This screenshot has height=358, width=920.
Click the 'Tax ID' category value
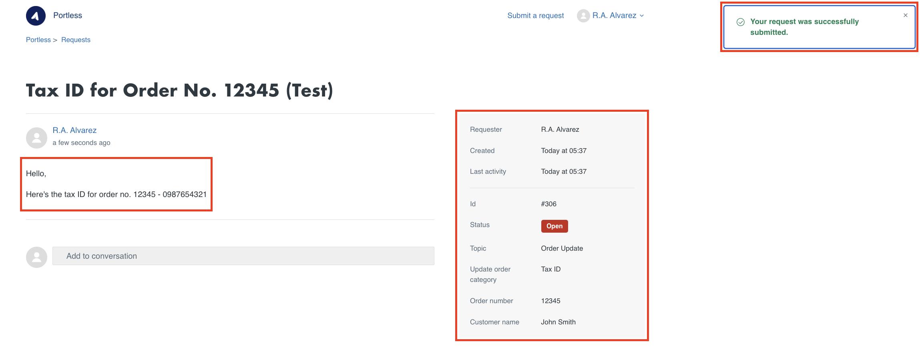tap(550, 269)
